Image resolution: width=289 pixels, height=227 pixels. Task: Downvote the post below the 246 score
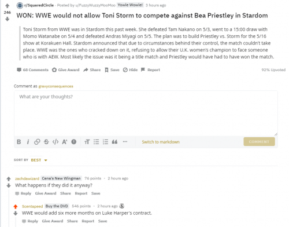click(8, 19)
